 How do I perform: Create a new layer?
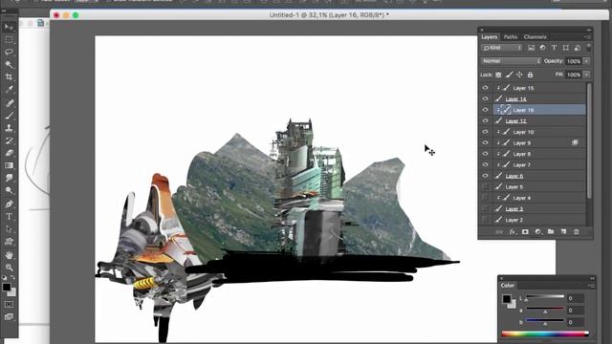click(x=563, y=231)
